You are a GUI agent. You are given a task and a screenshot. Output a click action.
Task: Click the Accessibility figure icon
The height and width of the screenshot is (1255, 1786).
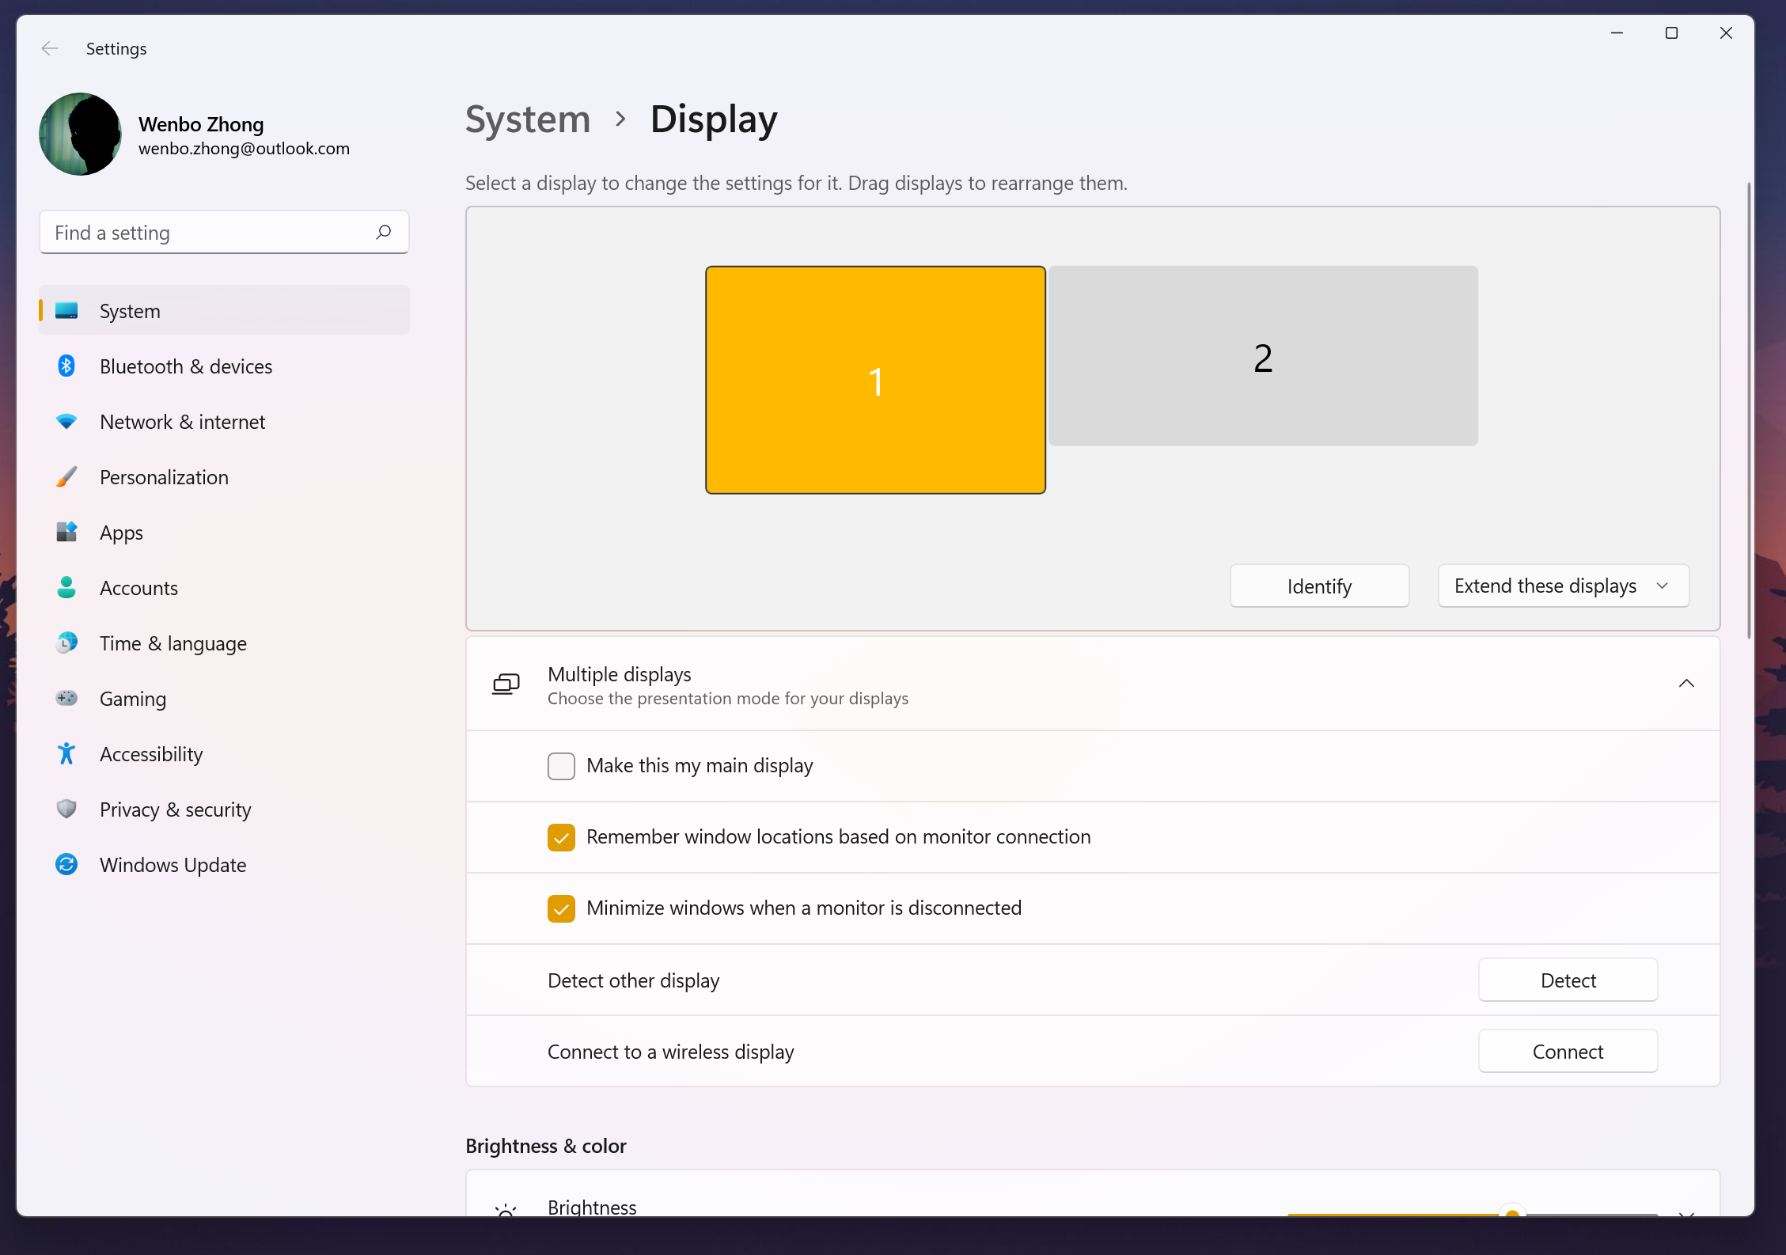tap(66, 753)
